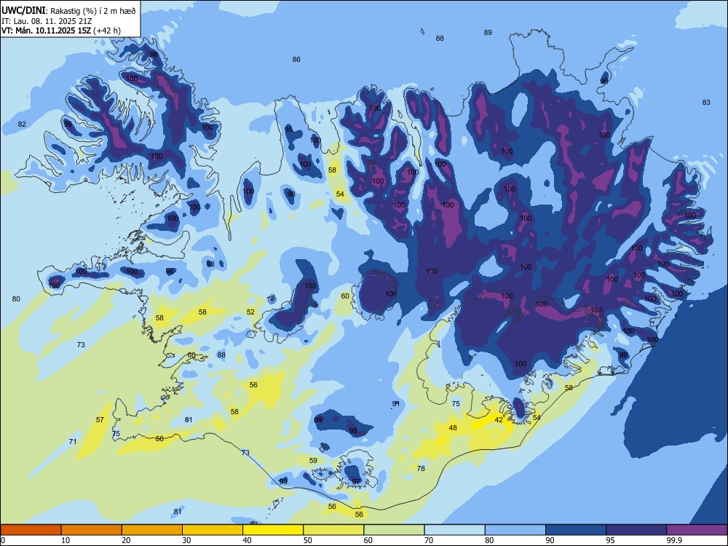Click the offshore value '83' in the east
The image size is (728, 546).
point(706,102)
